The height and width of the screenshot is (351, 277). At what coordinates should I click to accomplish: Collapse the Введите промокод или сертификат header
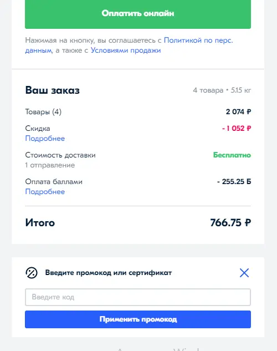109,273
